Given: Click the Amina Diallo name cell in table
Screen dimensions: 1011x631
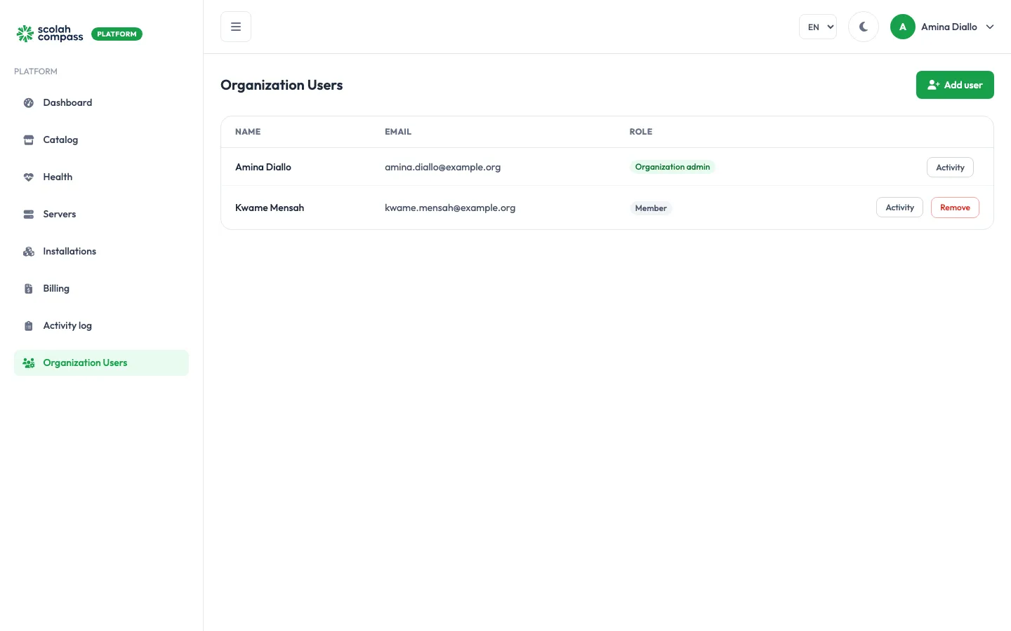Looking at the screenshot, I should coord(263,168).
